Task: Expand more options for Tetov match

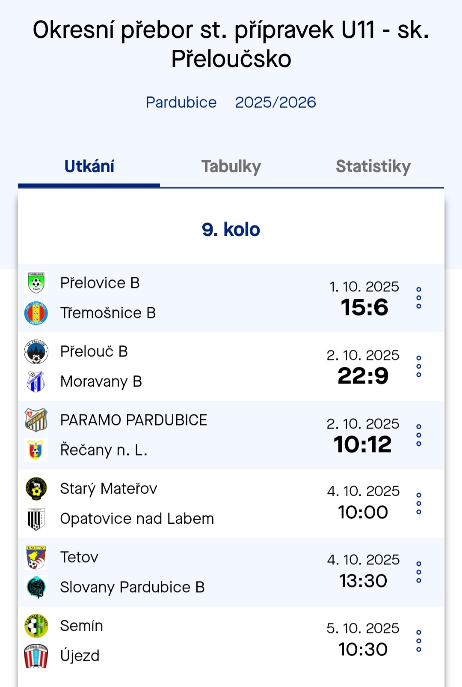Action: click(x=419, y=572)
